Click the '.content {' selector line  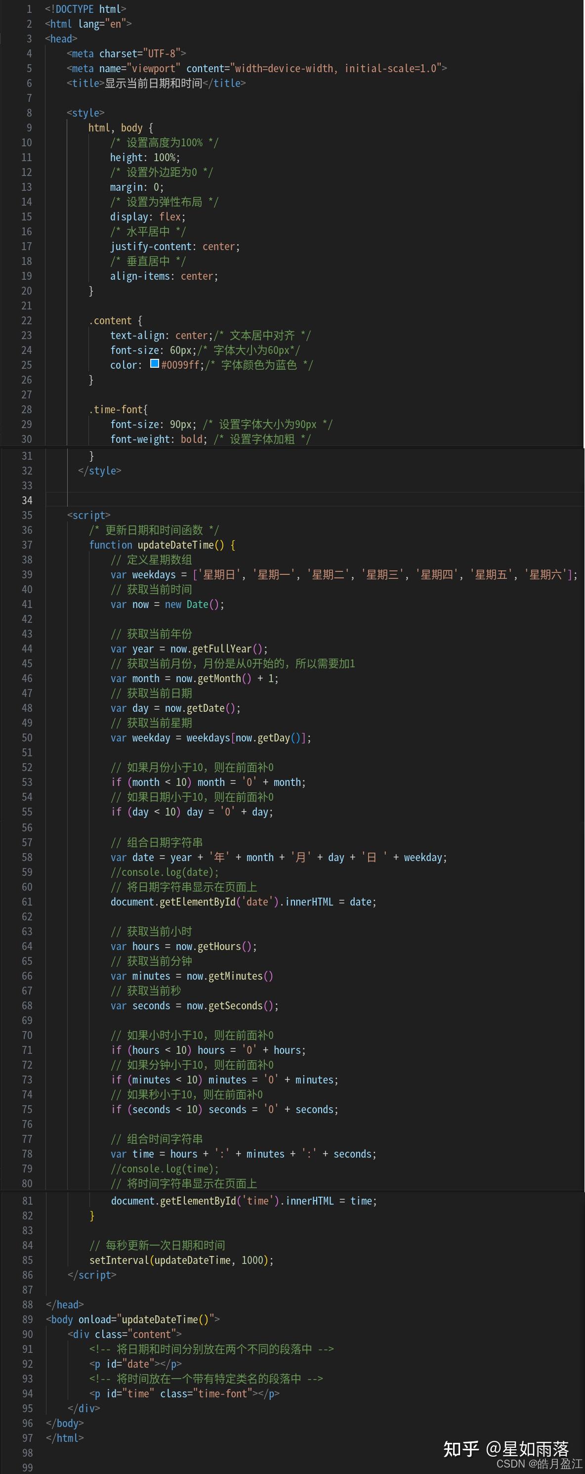point(116,321)
